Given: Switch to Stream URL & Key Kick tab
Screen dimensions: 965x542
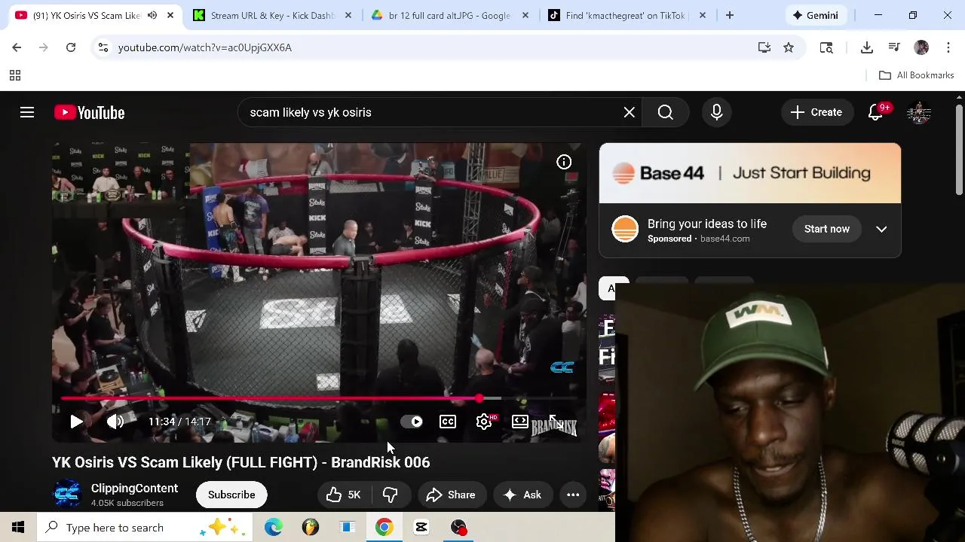Looking at the screenshot, I should [272, 15].
